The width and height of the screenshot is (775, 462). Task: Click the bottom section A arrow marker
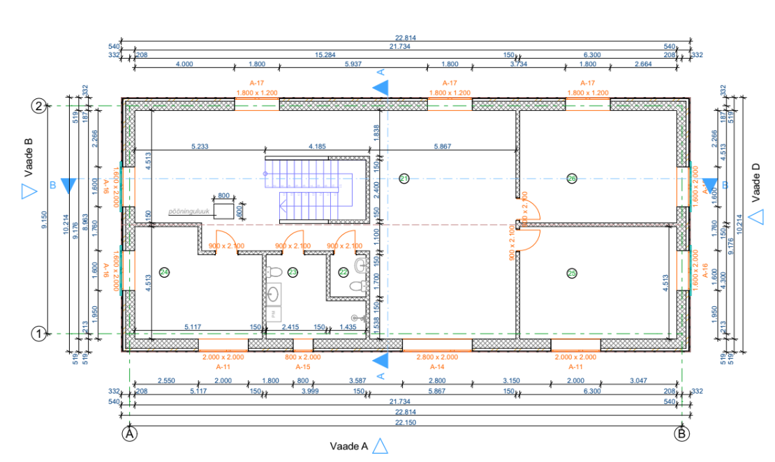click(x=381, y=360)
